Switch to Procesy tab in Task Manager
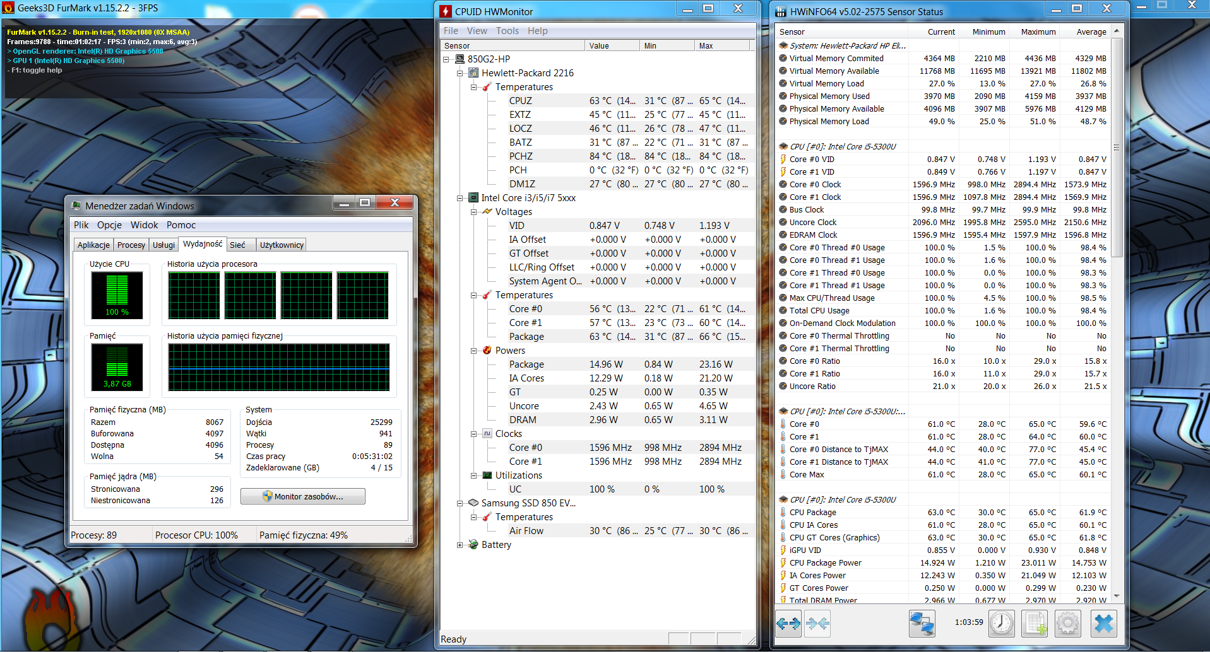 tap(131, 245)
